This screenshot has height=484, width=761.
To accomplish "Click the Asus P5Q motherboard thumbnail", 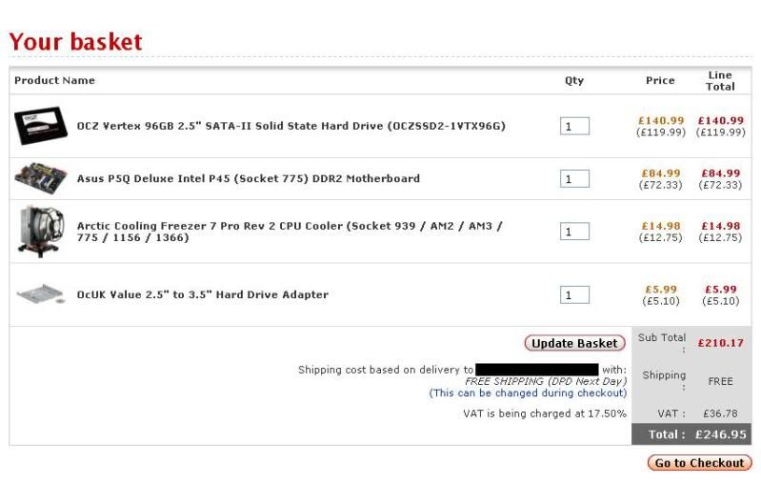I will (x=39, y=178).
